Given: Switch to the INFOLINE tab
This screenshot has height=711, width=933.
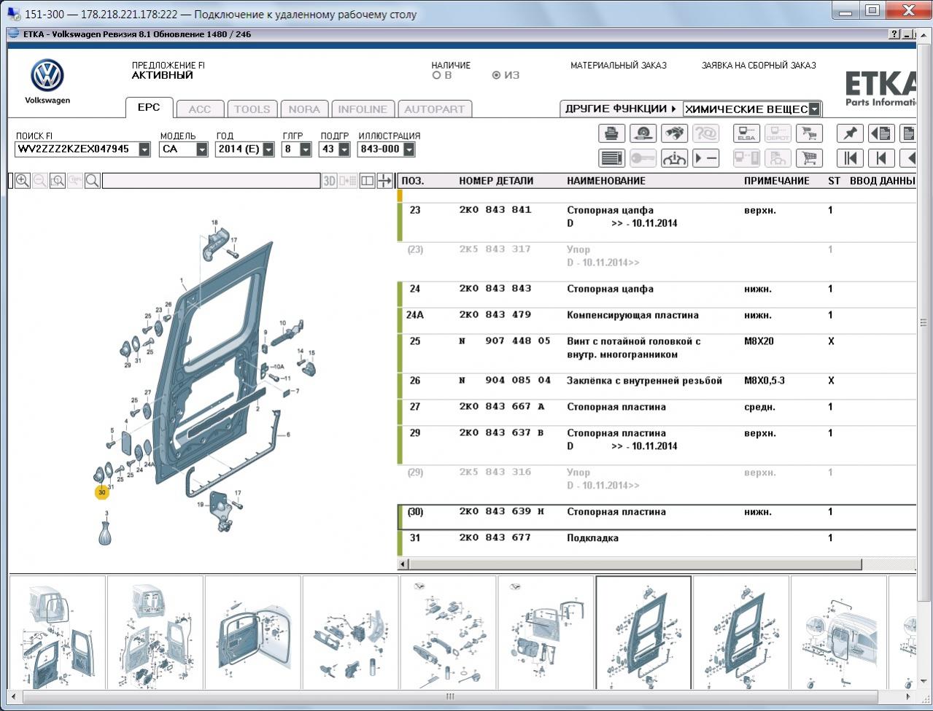Looking at the screenshot, I should pos(363,109).
